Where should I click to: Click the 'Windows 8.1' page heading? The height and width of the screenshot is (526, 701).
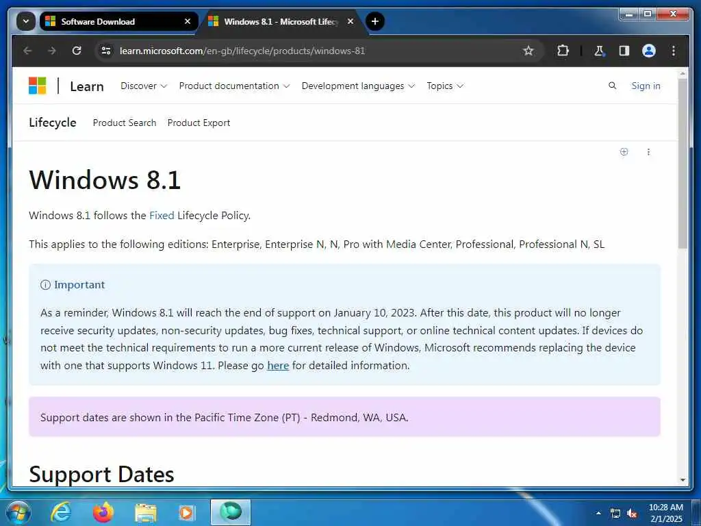pyautogui.click(x=105, y=180)
